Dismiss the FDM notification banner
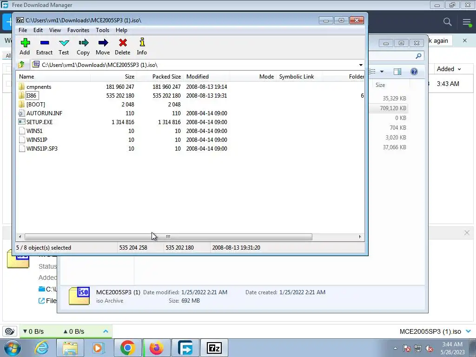Screen dimensions: 476x357 coord(465,40)
